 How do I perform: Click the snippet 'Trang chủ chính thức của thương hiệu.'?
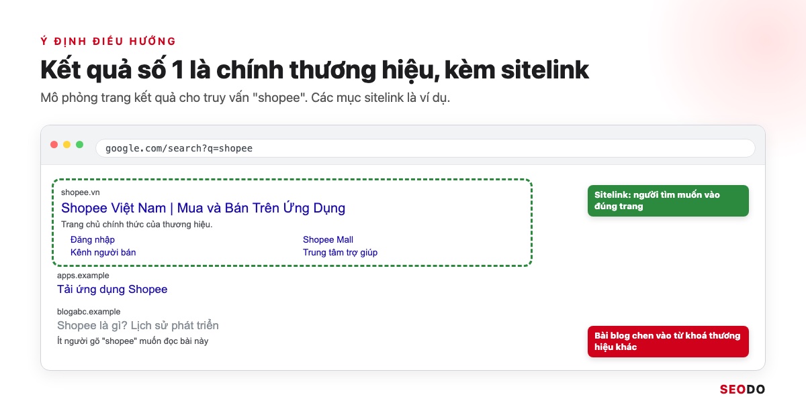click(x=137, y=224)
